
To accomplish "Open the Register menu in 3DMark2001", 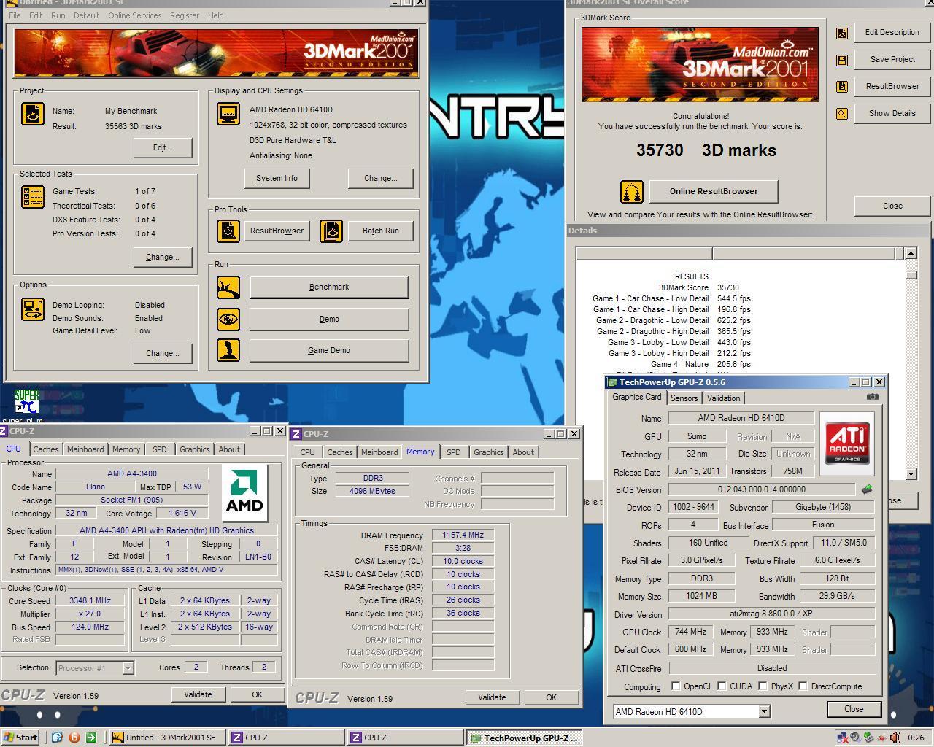I will click(x=185, y=15).
